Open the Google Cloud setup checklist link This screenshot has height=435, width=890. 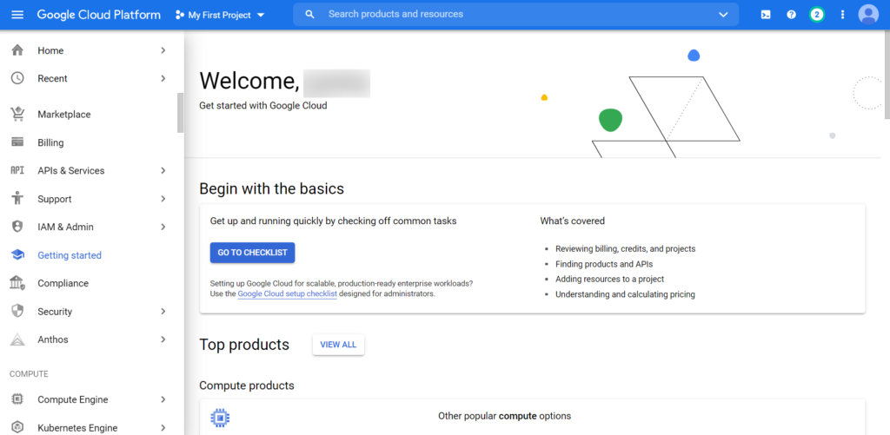[x=287, y=293]
